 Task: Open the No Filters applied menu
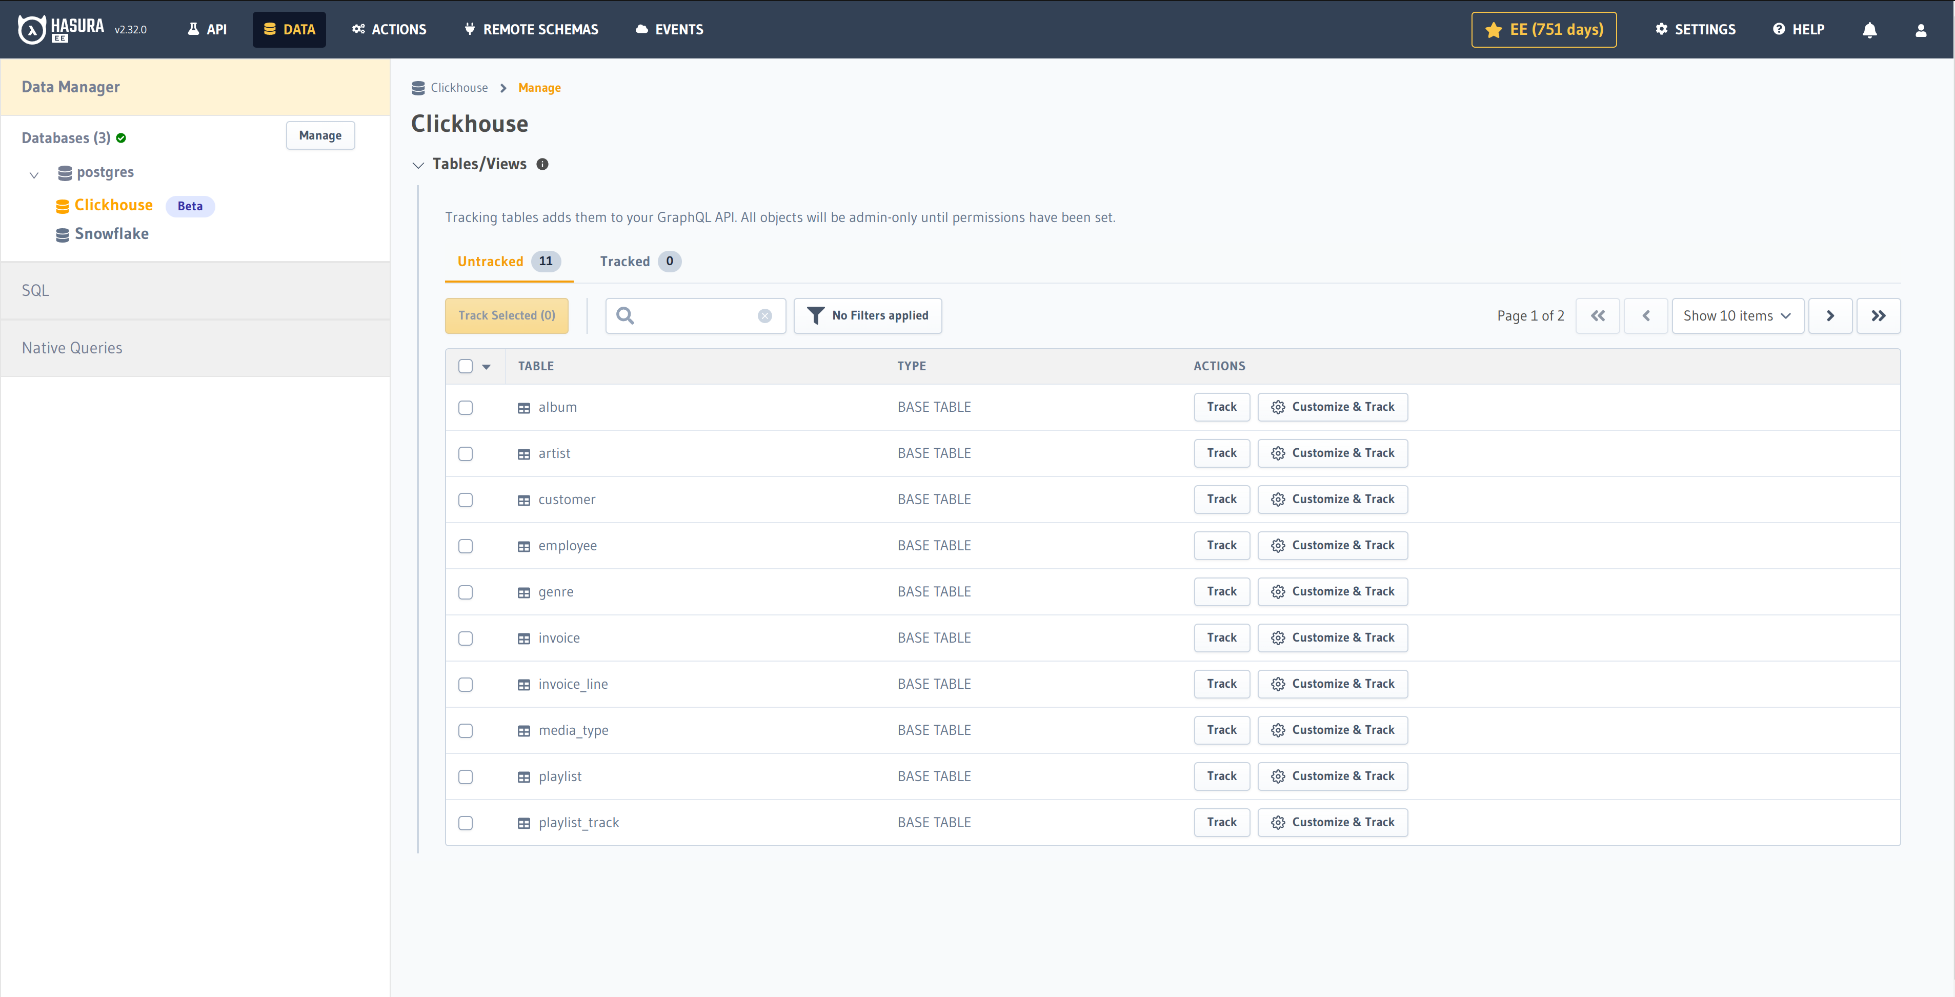(868, 316)
